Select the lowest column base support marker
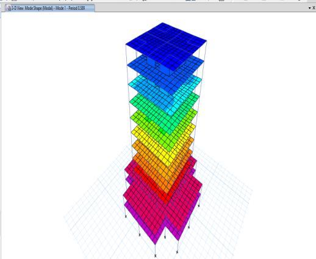Viewport: 316px width, 259px height. pos(156,255)
